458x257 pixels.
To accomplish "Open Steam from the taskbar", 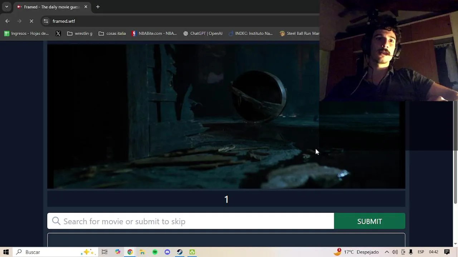I will 180,252.
